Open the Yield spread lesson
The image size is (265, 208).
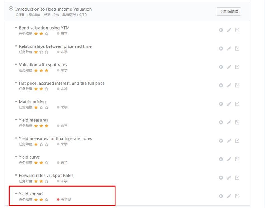(31, 194)
